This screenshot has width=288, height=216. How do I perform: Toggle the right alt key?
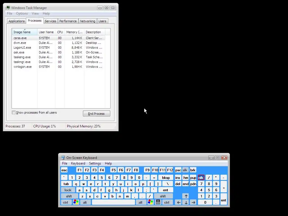[x=141, y=202]
